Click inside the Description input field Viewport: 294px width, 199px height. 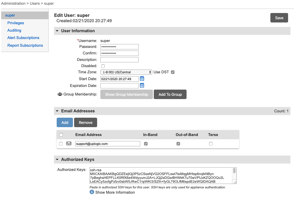(x=119, y=59)
